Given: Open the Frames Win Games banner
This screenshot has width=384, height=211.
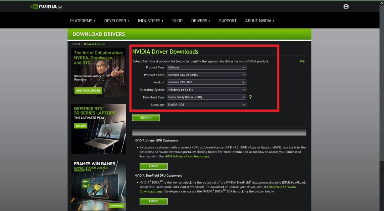Looking at the screenshot, I should pyautogui.click(x=99, y=186).
